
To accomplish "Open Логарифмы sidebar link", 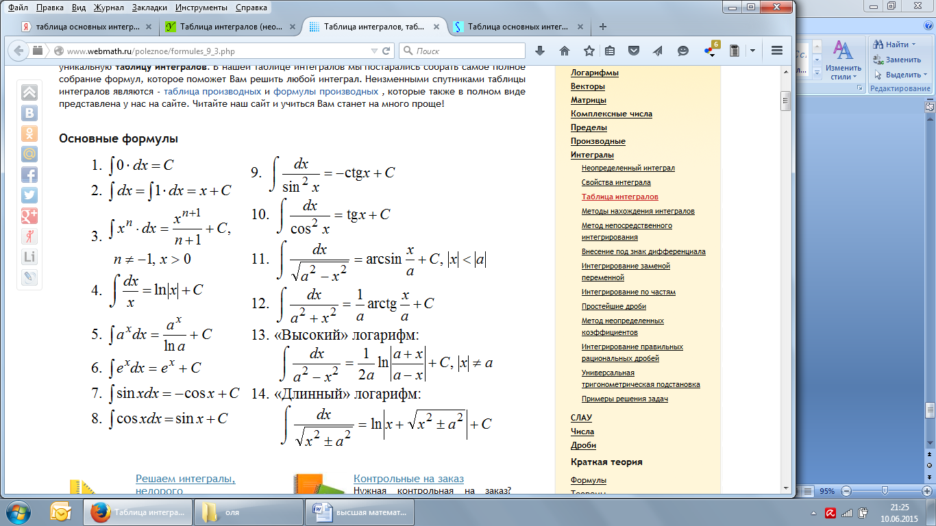I will pyautogui.click(x=595, y=73).
